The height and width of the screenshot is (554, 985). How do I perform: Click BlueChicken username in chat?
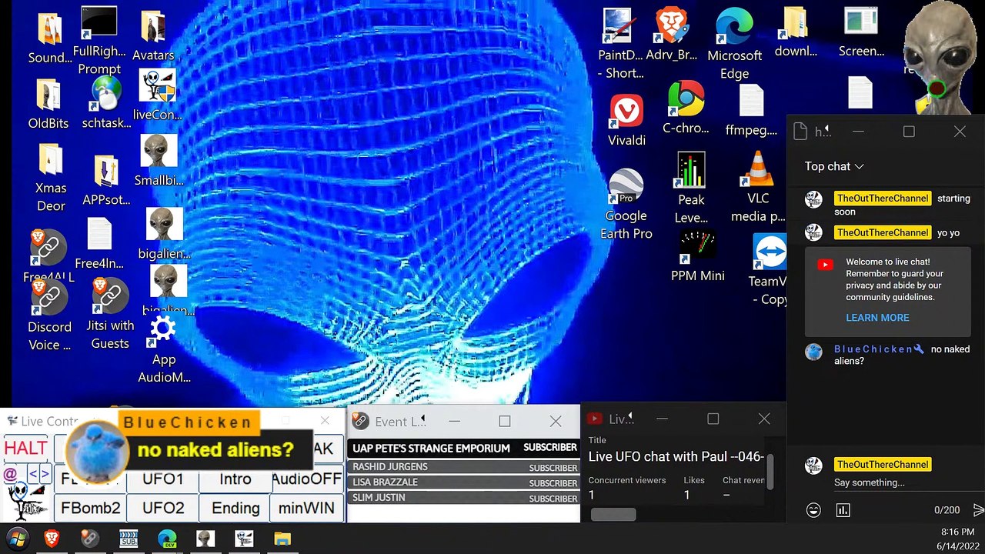873,349
